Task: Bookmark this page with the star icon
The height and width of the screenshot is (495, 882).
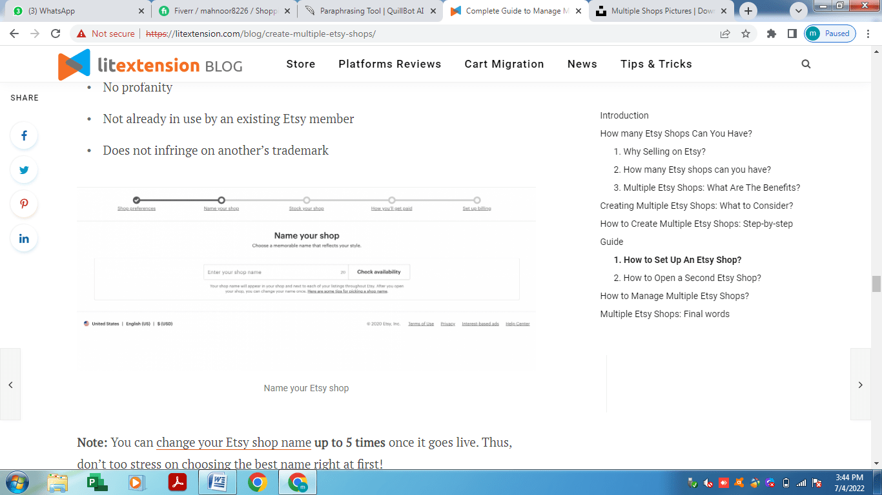Action: coord(746,34)
